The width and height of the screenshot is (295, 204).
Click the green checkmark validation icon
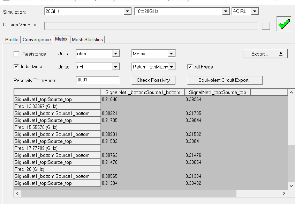click(x=285, y=24)
